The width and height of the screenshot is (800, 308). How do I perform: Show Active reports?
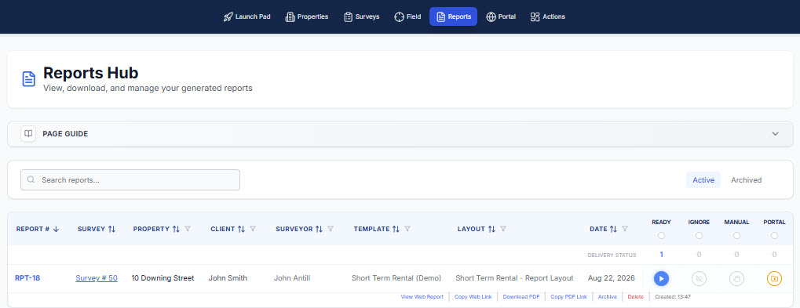tap(703, 179)
